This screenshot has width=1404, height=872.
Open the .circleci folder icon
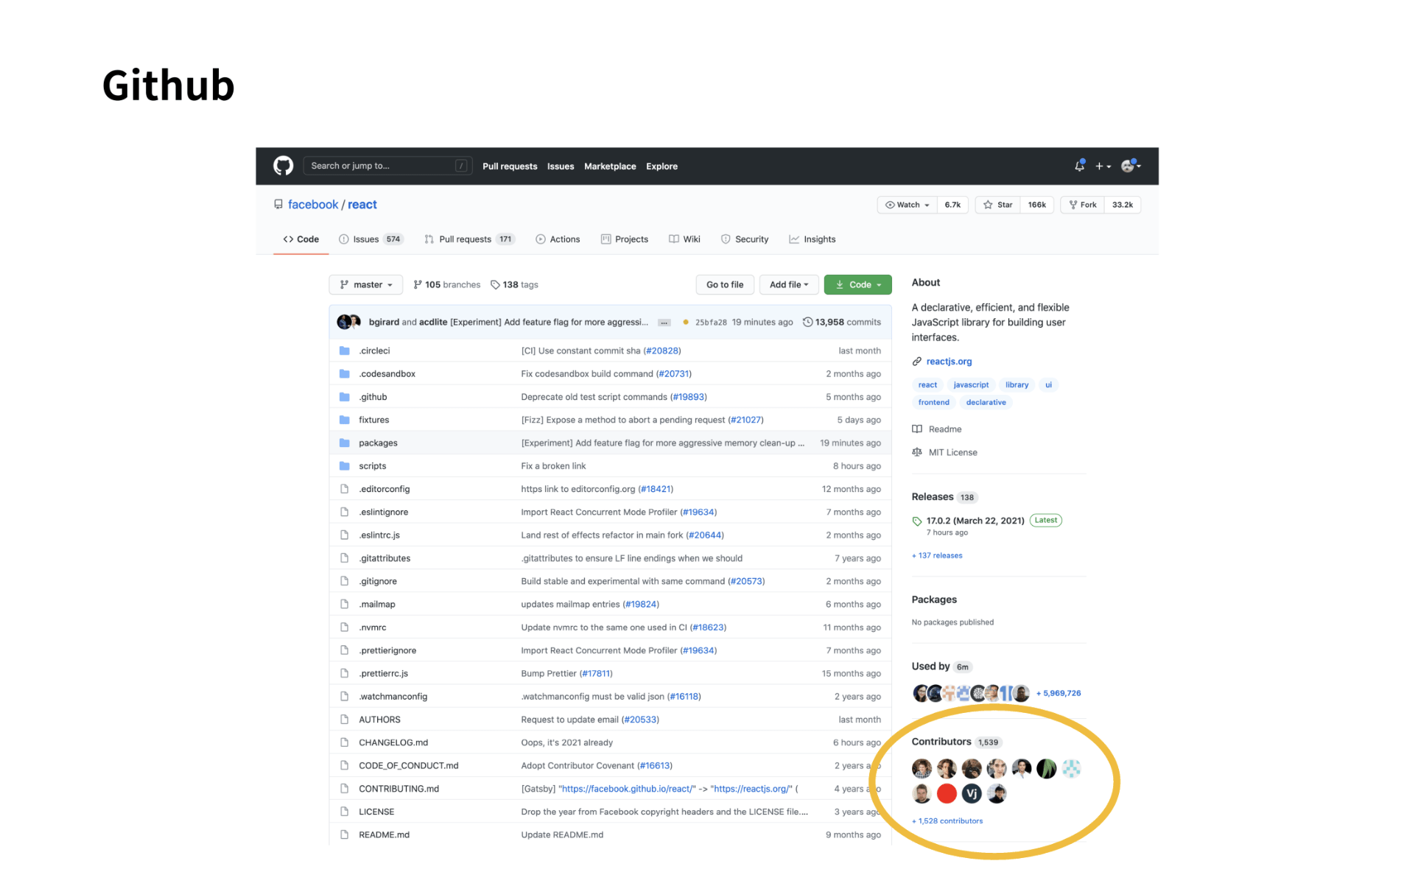tap(344, 351)
